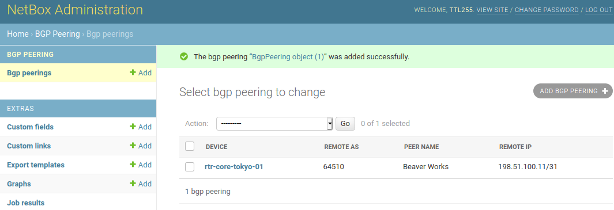Open Bgp peerings in sidebar
Image resolution: width=614 pixels, height=210 pixels.
click(29, 72)
